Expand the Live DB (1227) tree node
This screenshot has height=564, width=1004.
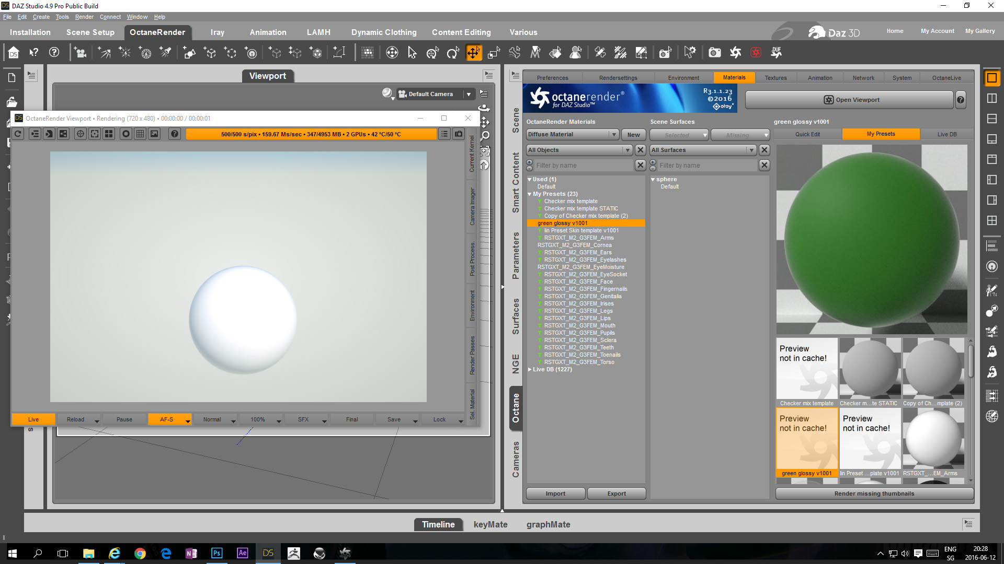point(530,370)
